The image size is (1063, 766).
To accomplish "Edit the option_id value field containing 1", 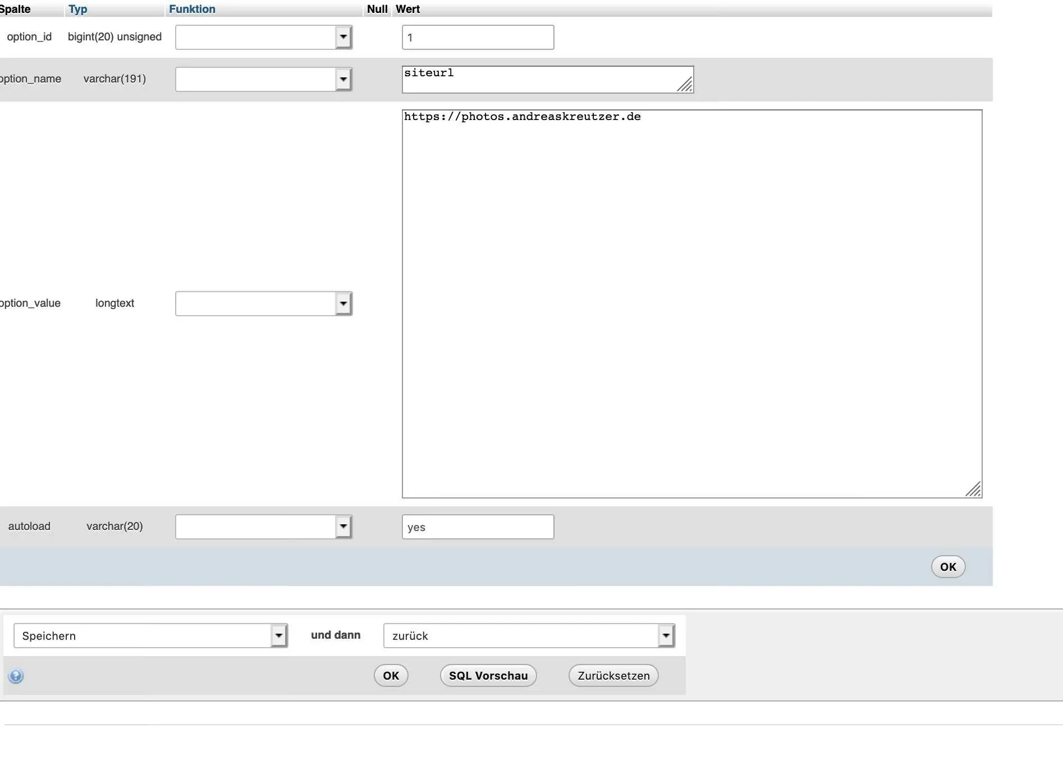I will (x=477, y=37).
